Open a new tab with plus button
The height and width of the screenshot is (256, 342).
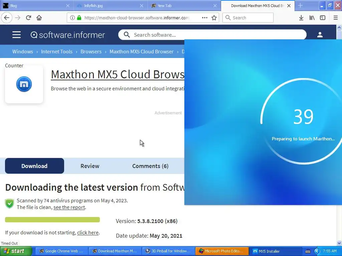click(300, 5)
